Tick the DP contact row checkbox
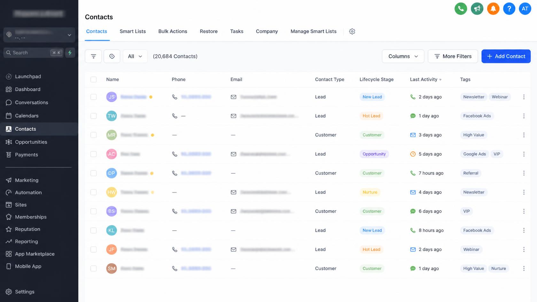The height and width of the screenshot is (302, 537). [93, 173]
